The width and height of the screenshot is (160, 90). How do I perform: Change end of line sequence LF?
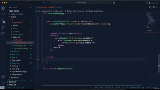(x=123, y=88)
